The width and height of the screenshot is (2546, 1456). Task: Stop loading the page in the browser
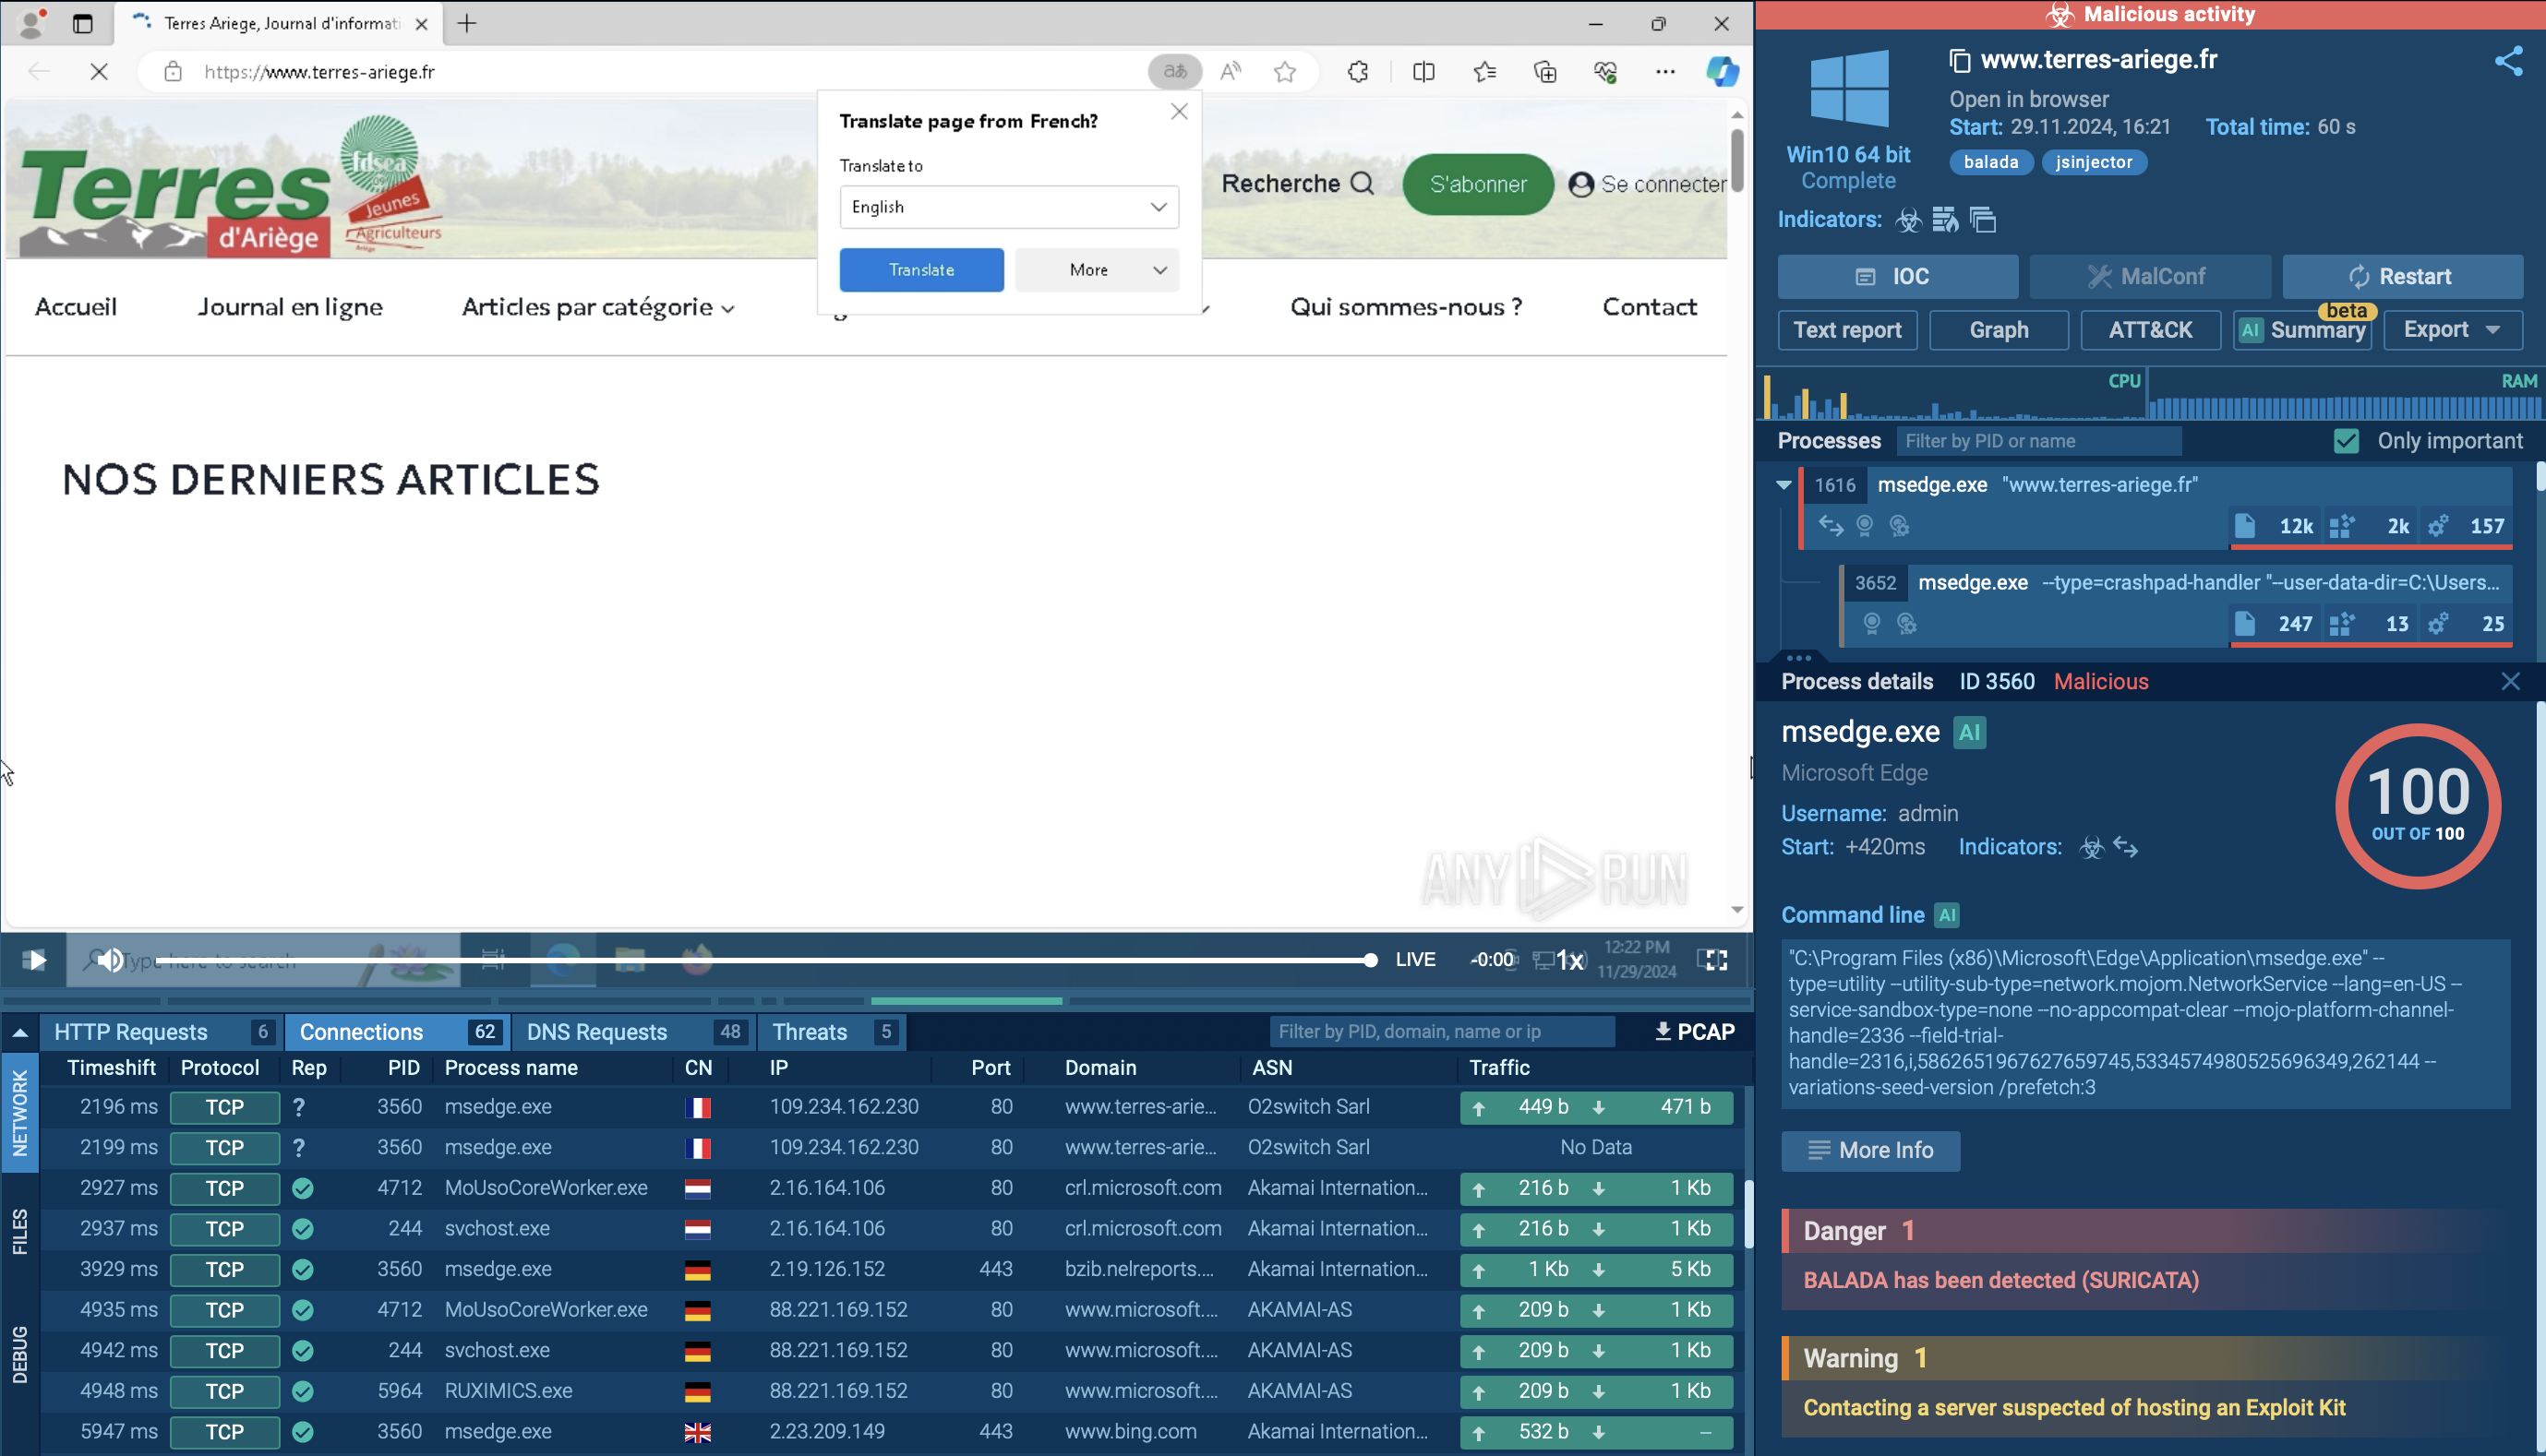(x=99, y=72)
